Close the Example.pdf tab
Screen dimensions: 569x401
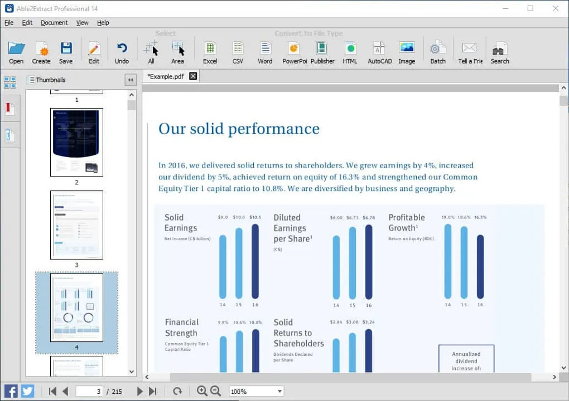click(193, 76)
